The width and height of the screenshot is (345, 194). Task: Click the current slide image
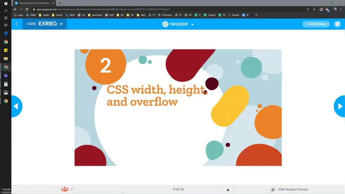point(178,107)
